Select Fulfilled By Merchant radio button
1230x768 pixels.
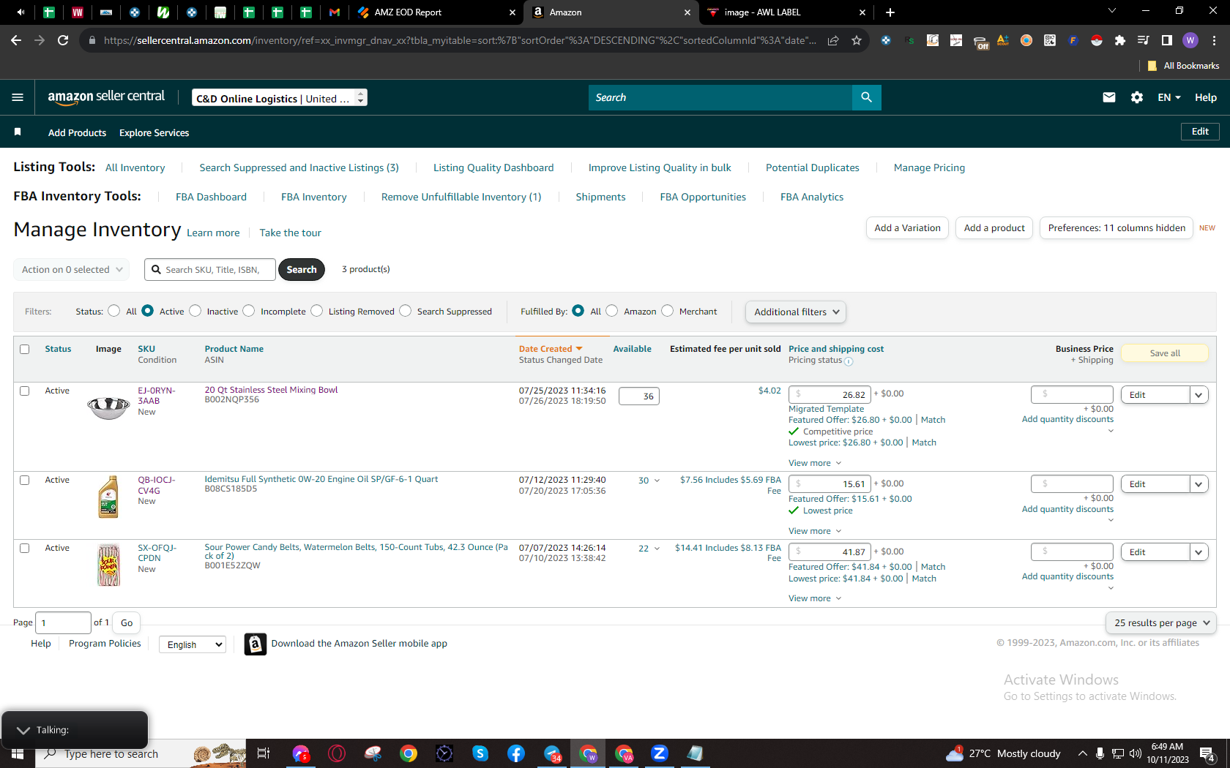667,311
